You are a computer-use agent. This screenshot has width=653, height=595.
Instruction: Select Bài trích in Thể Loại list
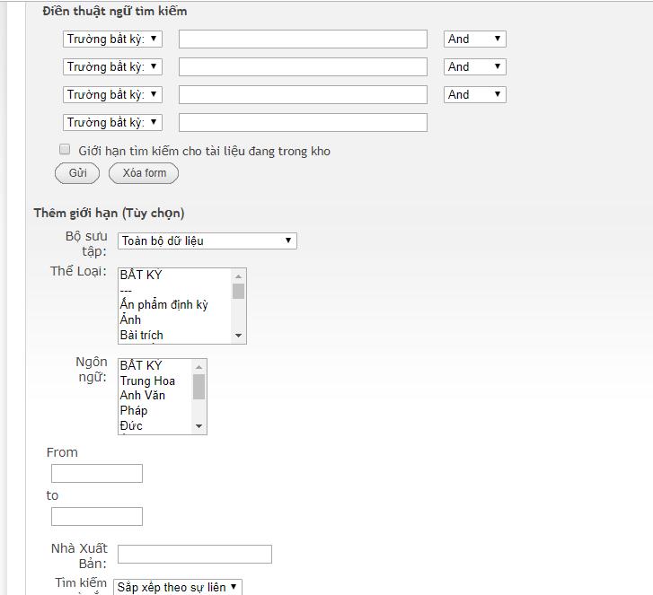tap(142, 335)
